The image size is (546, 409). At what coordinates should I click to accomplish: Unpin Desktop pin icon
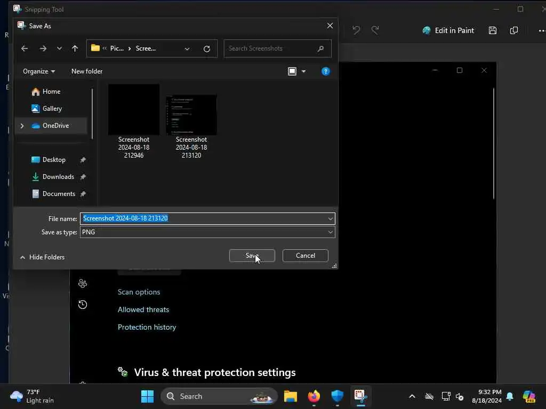[83, 160]
